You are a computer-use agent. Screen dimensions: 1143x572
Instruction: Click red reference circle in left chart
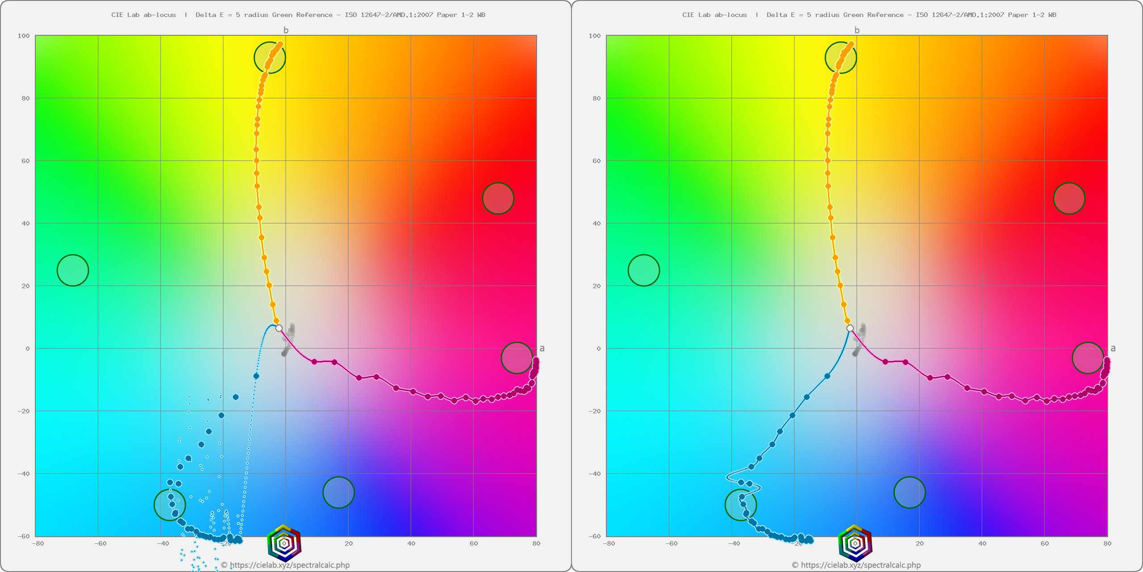click(x=498, y=198)
